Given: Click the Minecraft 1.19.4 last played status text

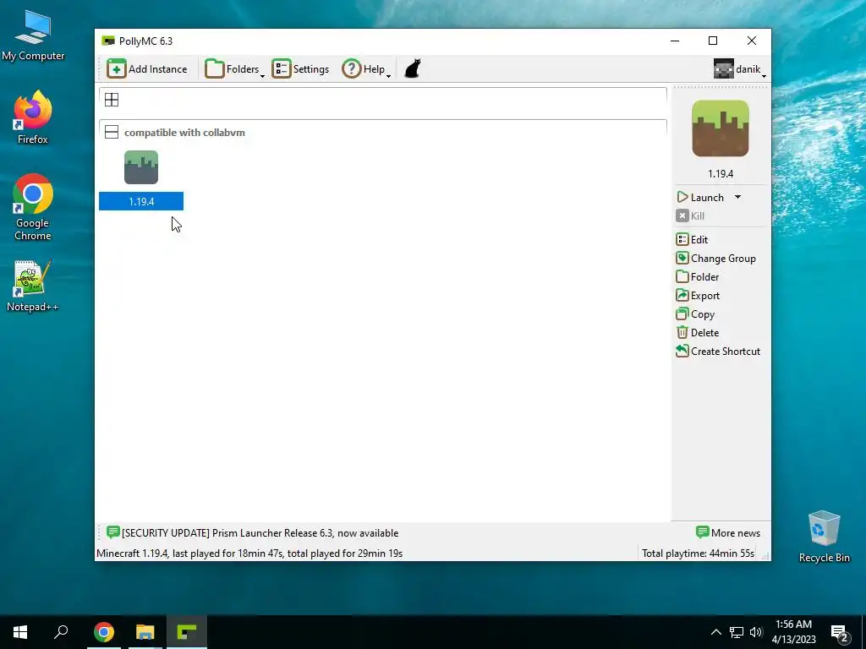Looking at the screenshot, I should (249, 553).
